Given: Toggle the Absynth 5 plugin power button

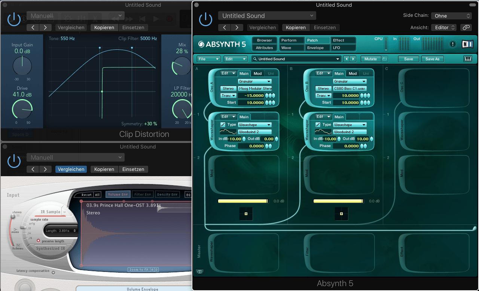Looking at the screenshot, I should coord(205,19).
